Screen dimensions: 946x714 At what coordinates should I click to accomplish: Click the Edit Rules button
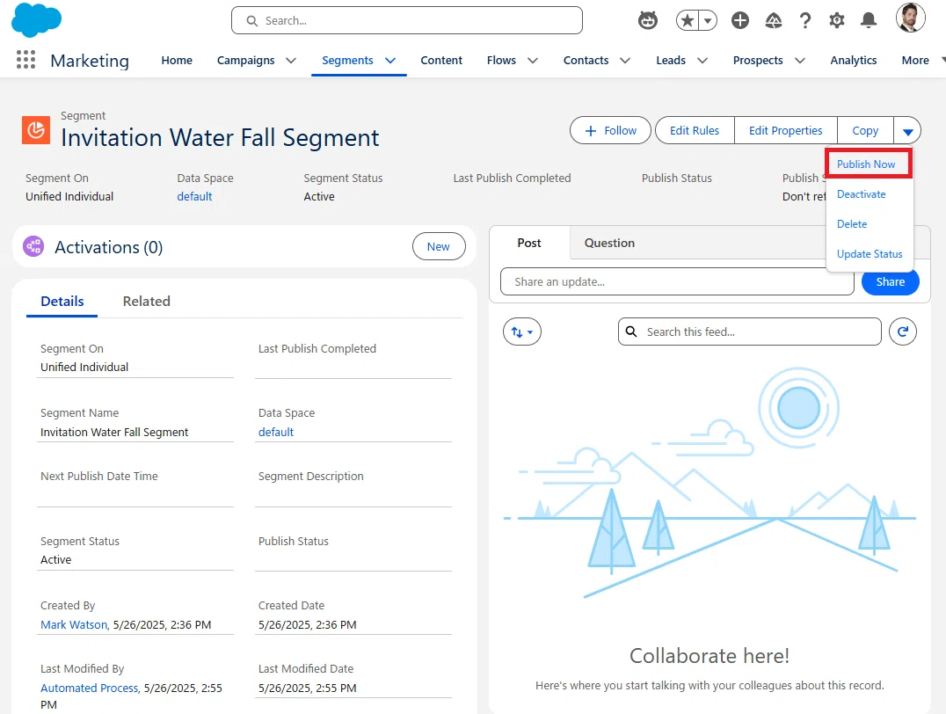tap(695, 130)
